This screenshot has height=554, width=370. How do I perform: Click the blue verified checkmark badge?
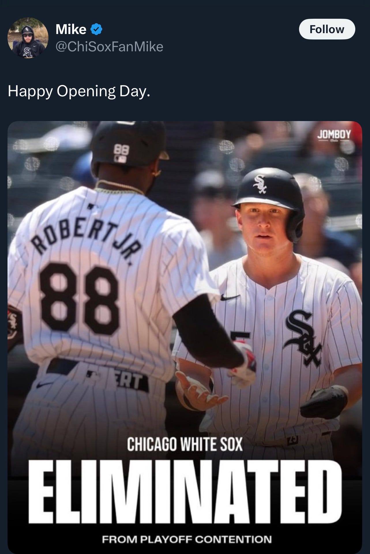click(97, 29)
